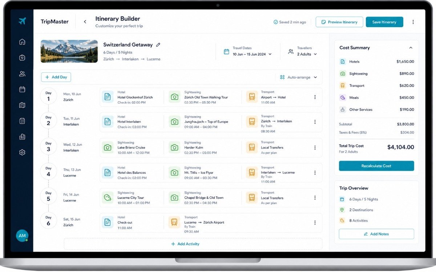
Task: Click Save Itinerary button
Action: tap(384, 22)
